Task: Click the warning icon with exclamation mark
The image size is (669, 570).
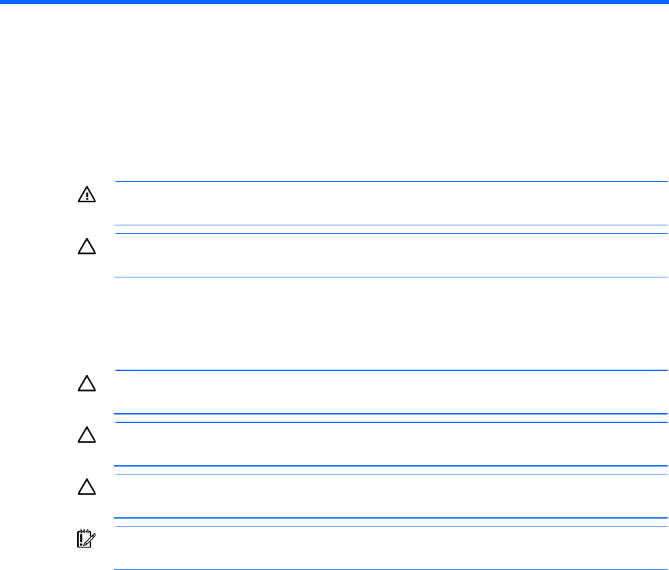Action: tap(87, 196)
